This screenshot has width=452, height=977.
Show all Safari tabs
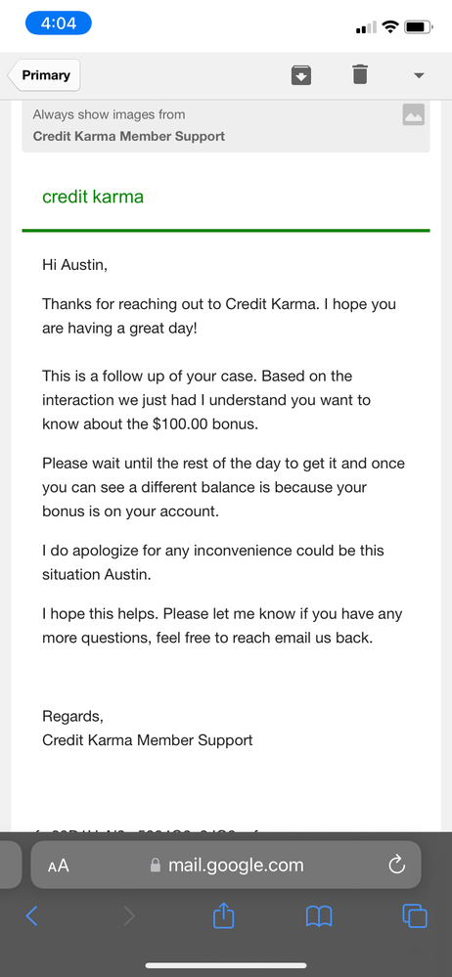415,915
